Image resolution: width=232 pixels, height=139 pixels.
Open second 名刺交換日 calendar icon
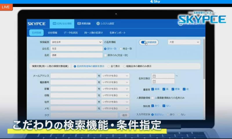coord(154,82)
